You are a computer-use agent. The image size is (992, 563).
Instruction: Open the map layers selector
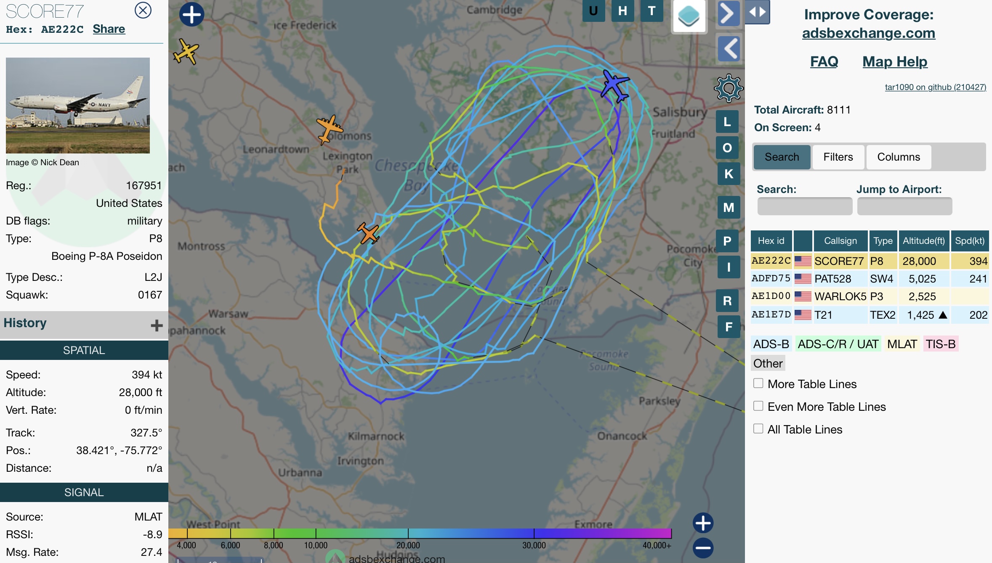[x=689, y=16]
